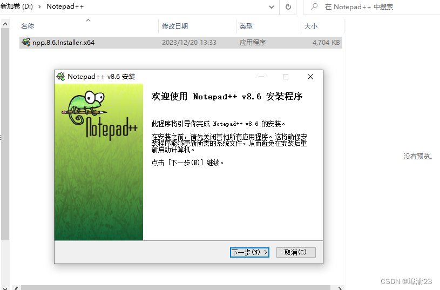Select the npp.8.6.Installer.x64 file icon
The width and height of the screenshot is (440, 290).
[26, 42]
